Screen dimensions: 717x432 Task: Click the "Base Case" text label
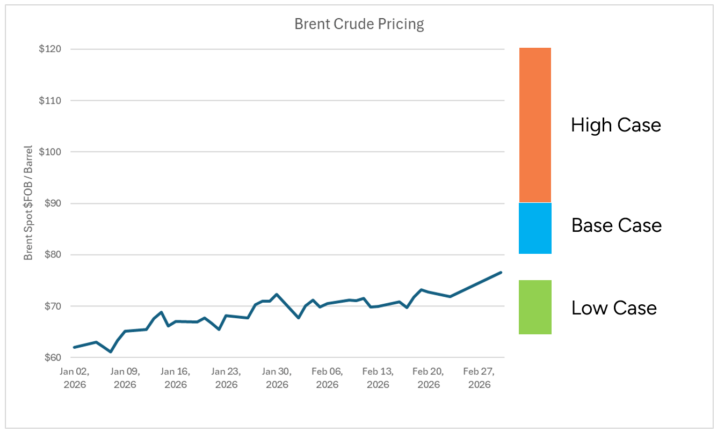616,225
